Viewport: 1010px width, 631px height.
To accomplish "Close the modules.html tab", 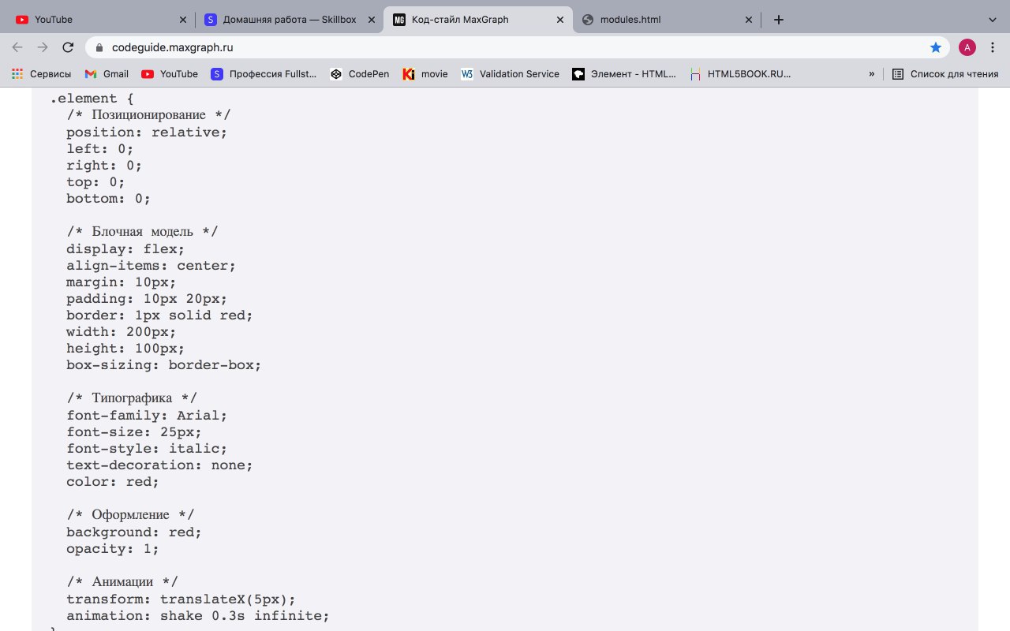I will pyautogui.click(x=748, y=20).
